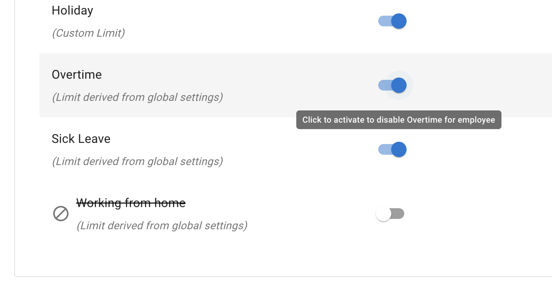The image size is (552, 285).
Task: Select the Overtime label
Action: click(77, 75)
